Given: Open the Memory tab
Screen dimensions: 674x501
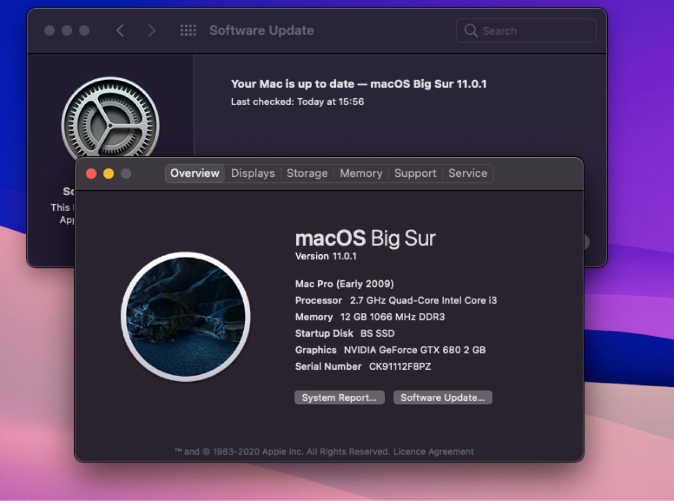Looking at the screenshot, I should (361, 174).
